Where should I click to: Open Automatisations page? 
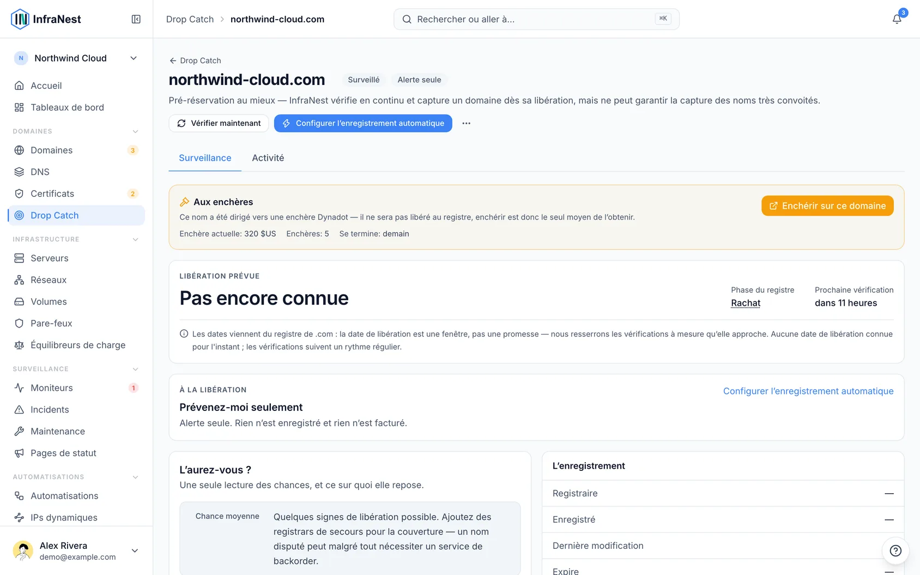click(x=76, y=495)
